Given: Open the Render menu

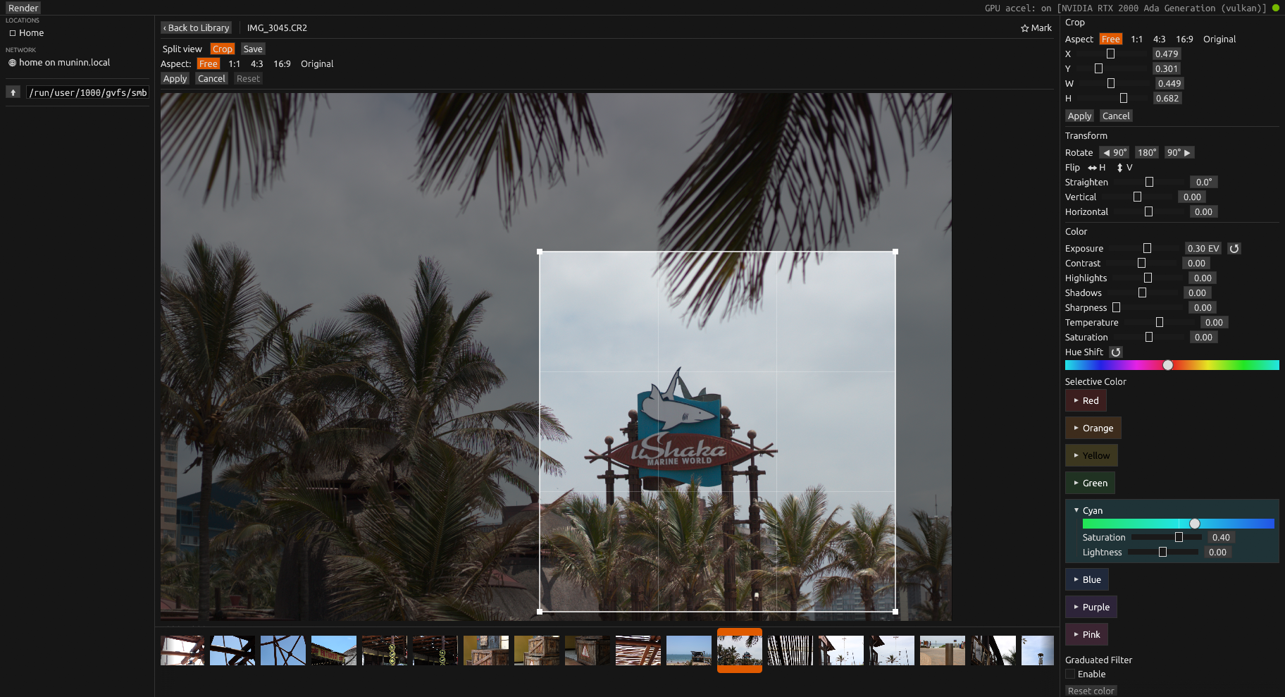Looking at the screenshot, I should (23, 8).
